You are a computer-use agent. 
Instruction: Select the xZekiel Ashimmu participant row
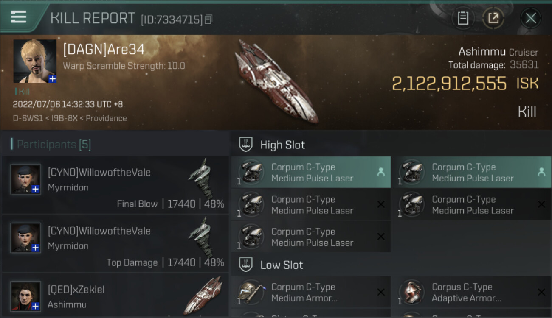pos(115,297)
